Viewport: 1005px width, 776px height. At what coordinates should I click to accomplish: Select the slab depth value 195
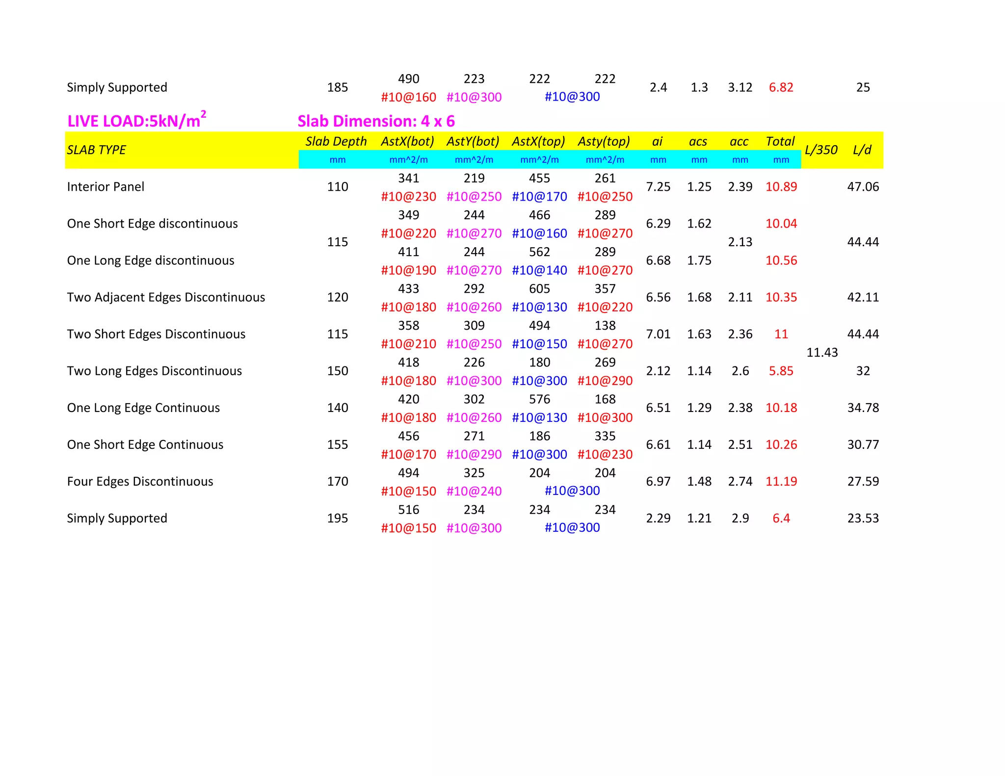coord(338,518)
